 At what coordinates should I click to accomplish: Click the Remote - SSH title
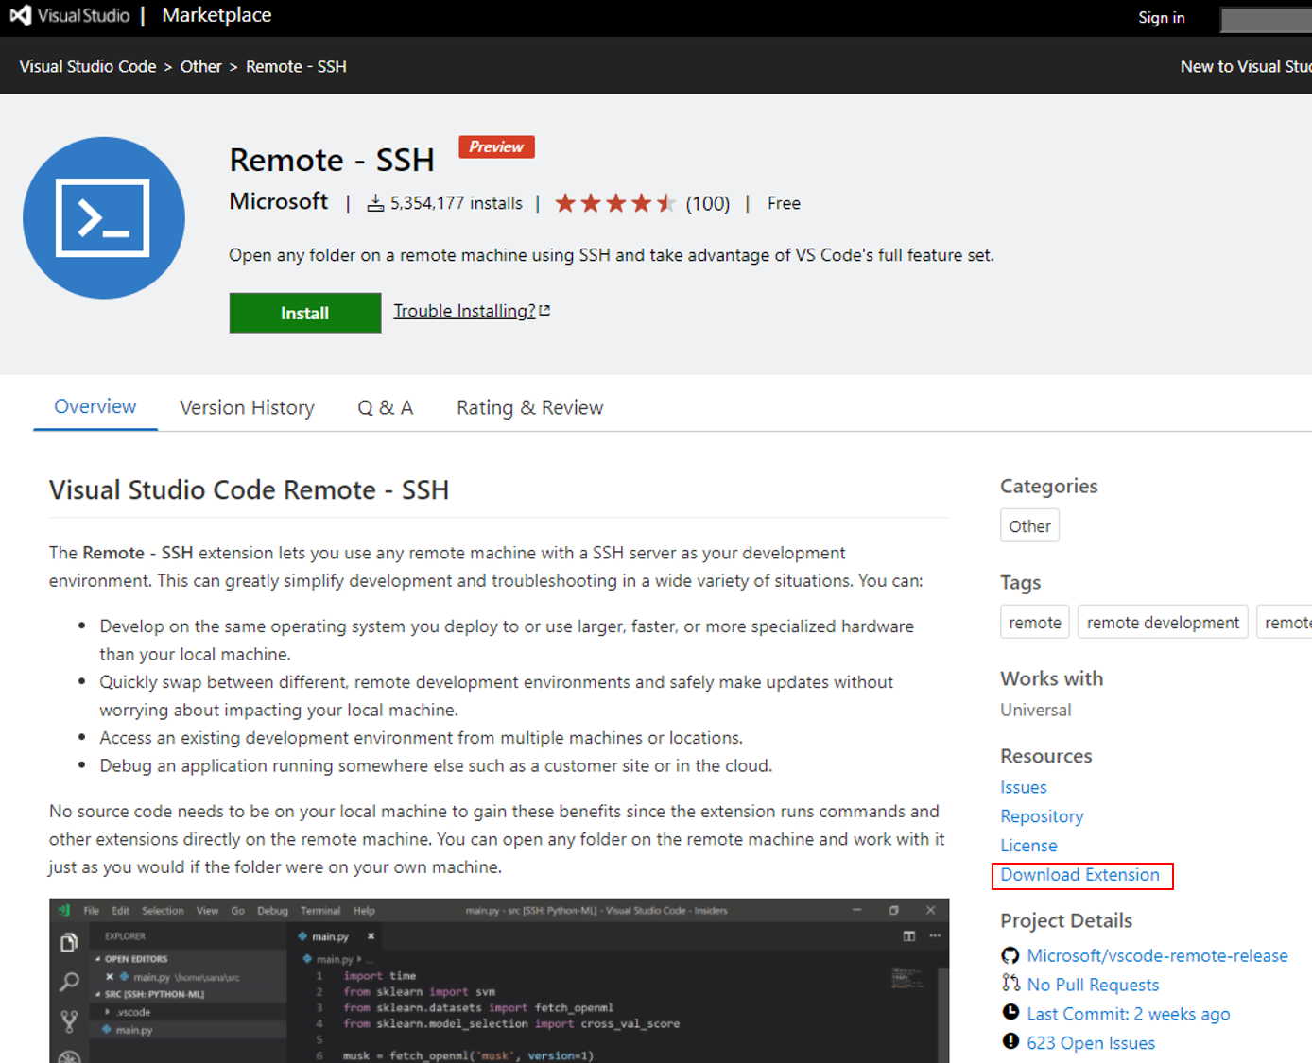[x=332, y=160]
